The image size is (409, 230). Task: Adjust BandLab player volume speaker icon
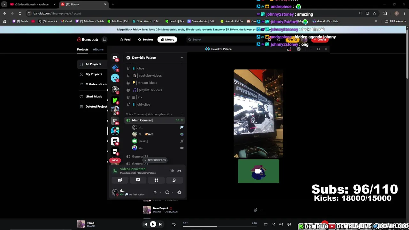[x=289, y=224]
